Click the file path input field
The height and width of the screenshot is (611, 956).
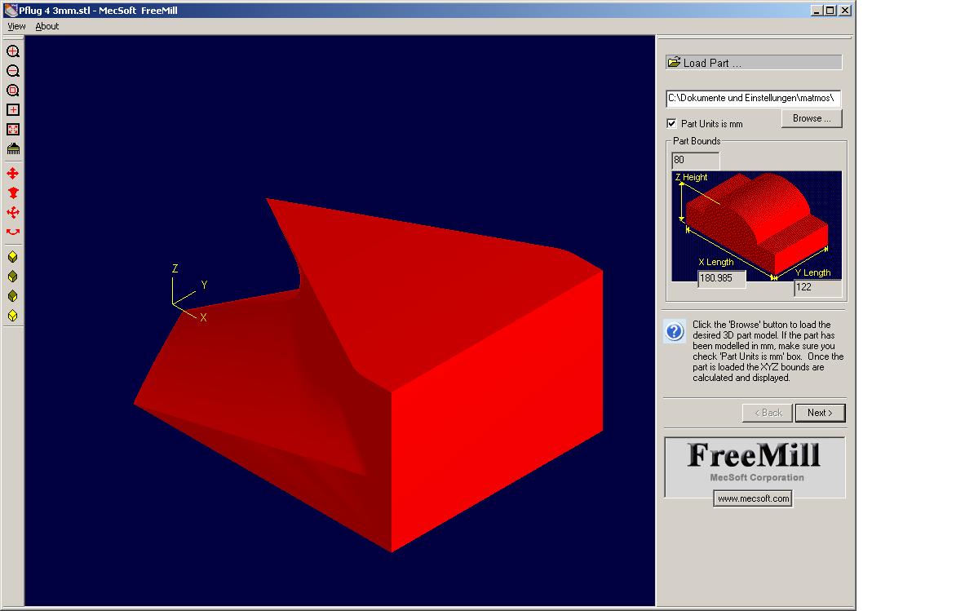753,98
